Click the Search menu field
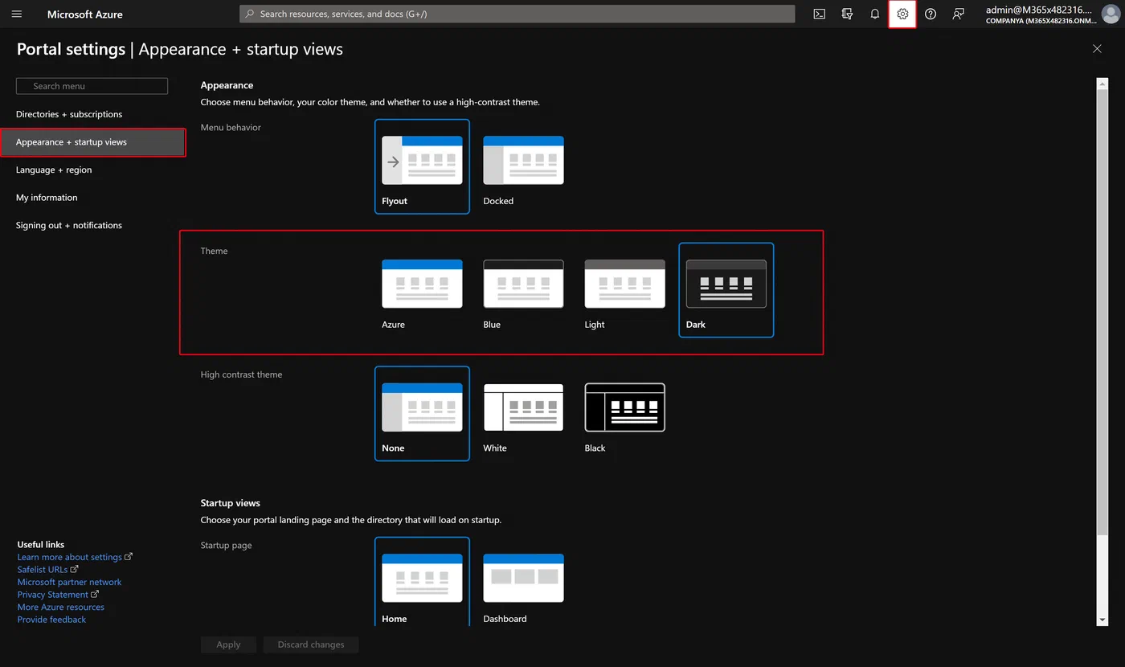Viewport: 1125px width, 667px height. point(92,86)
